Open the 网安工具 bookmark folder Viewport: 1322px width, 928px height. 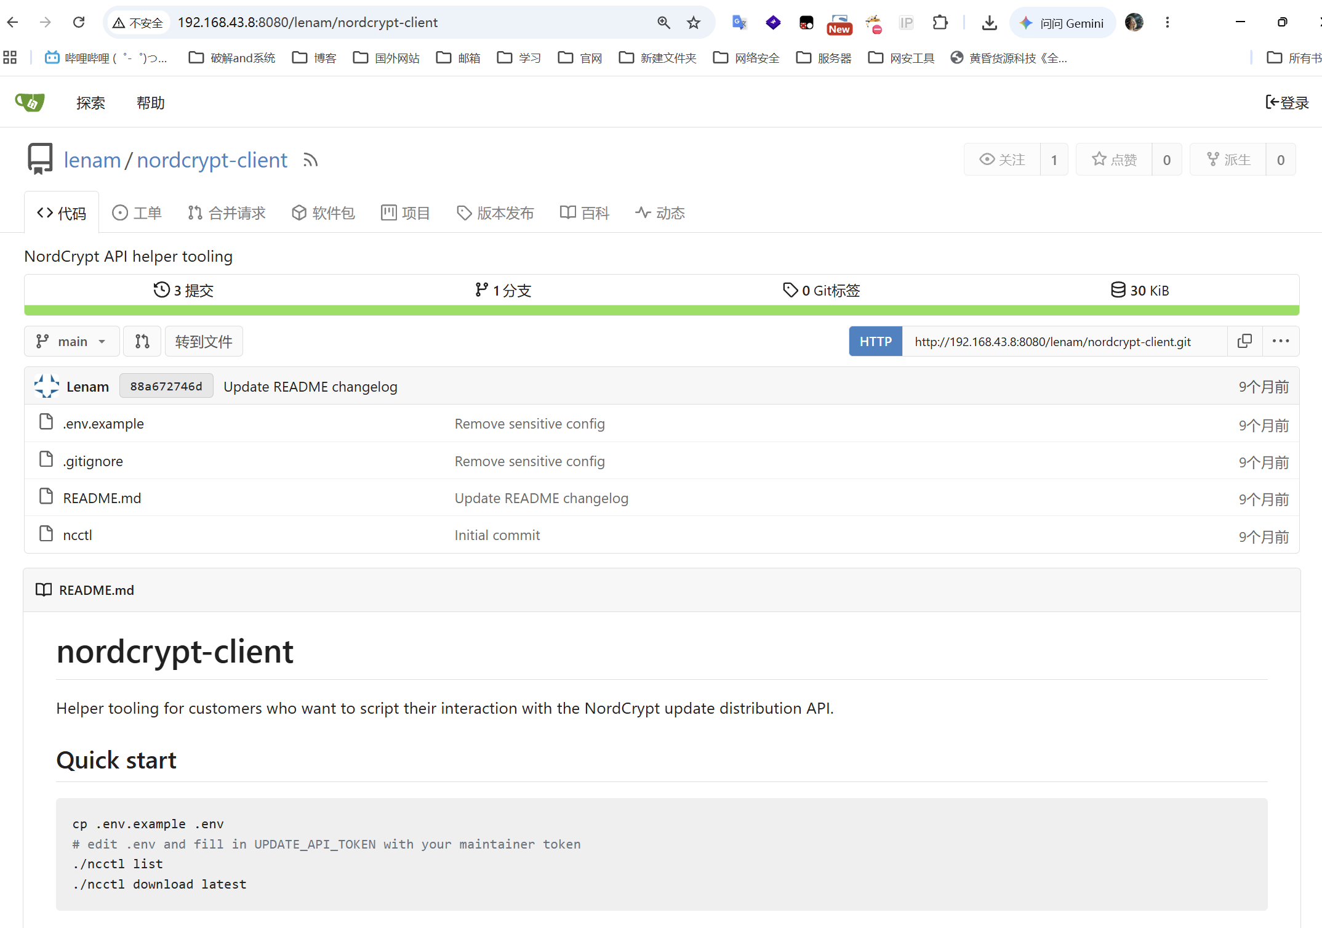902,58
